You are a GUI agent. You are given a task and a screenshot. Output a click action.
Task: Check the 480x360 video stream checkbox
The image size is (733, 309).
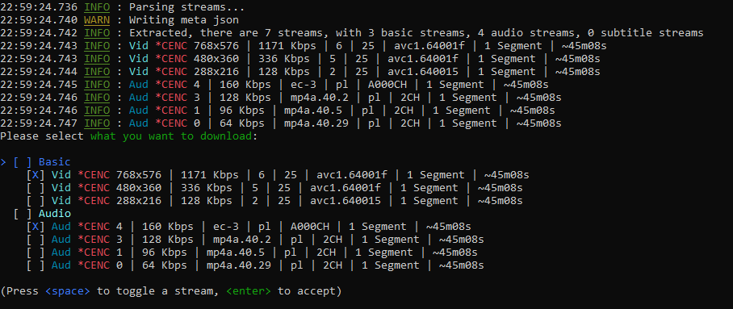click(x=36, y=188)
